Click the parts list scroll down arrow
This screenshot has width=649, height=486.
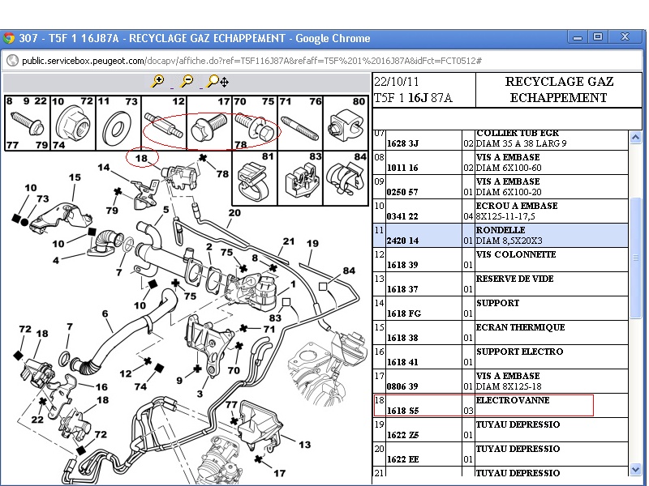(x=636, y=470)
